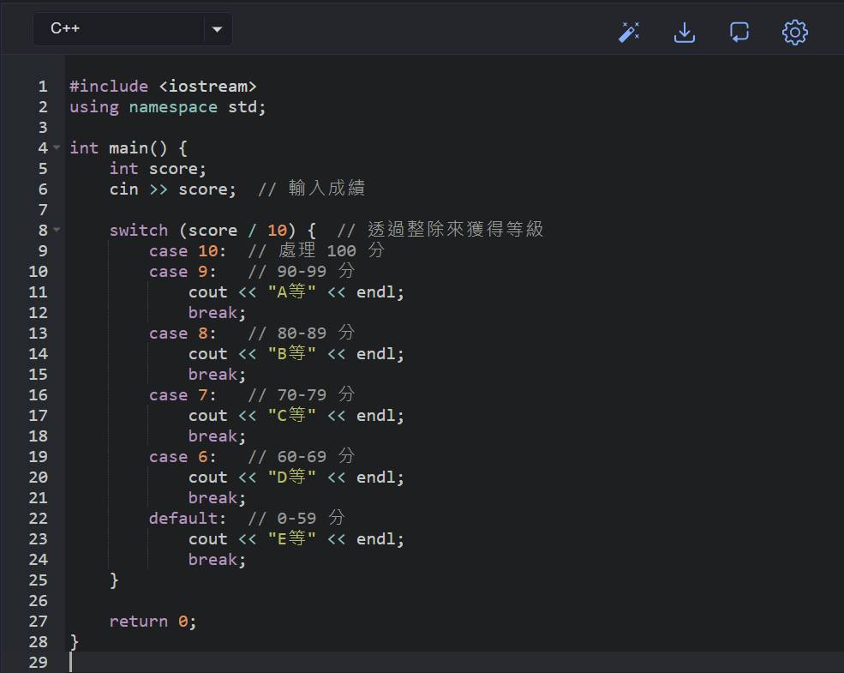
Task: Click on 'cin >> score;' statement
Action: click(x=173, y=189)
